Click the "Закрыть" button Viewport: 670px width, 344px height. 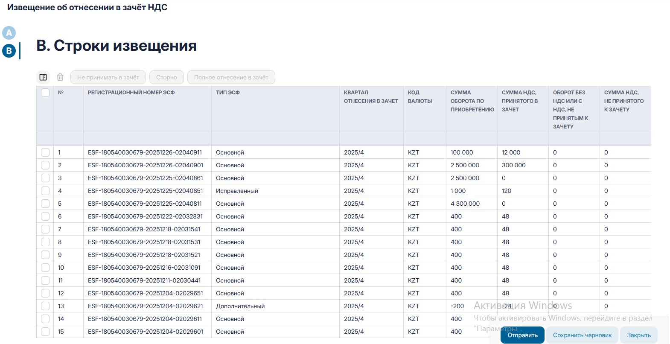(638, 335)
